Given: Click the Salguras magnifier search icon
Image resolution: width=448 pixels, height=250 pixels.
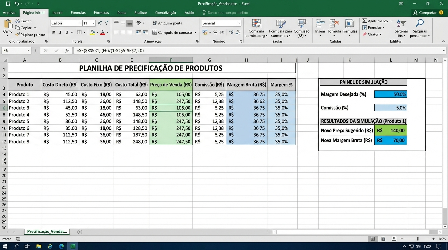Looking at the screenshot, I should tap(420, 23).
